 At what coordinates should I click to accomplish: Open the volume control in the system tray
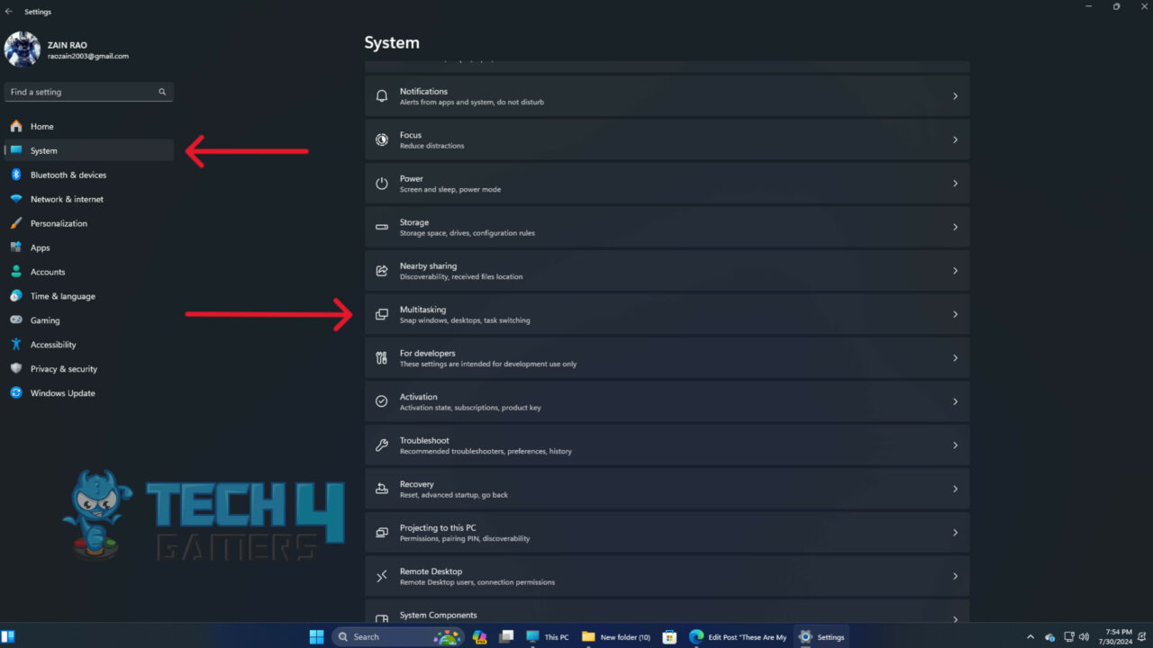tap(1085, 636)
